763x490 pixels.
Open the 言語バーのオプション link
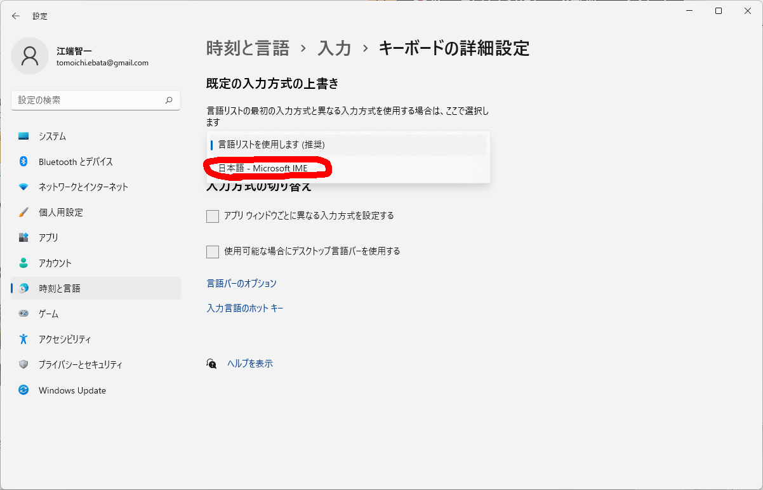coord(241,284)
